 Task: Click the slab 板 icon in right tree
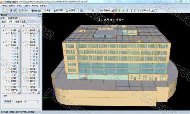[34, 63]
